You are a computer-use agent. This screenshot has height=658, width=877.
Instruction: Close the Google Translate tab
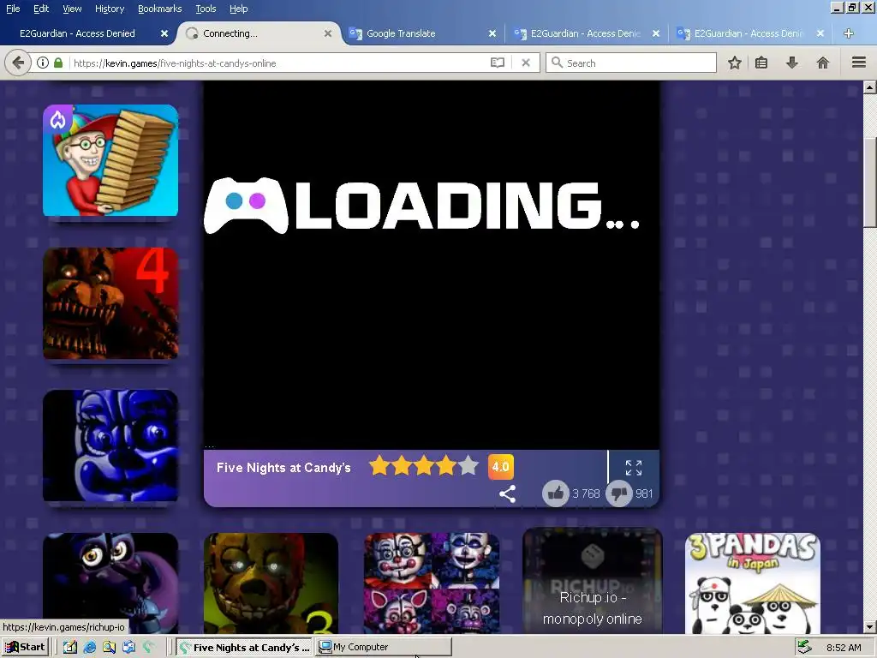point(492,33)
